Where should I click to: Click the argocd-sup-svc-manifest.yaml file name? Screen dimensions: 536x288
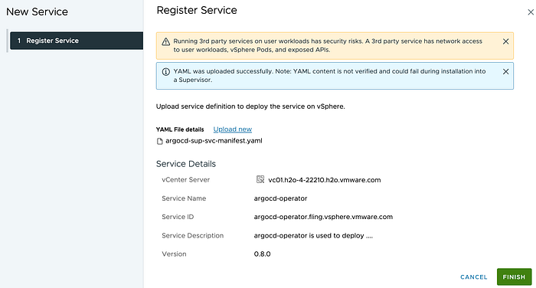(x=214, y=141)
